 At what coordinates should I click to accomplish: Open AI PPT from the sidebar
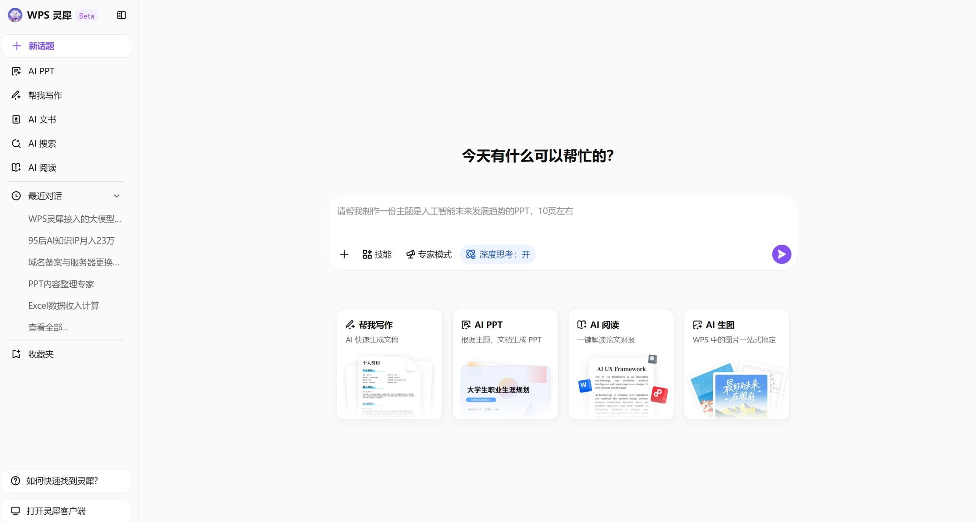click(x=66, y=71)
